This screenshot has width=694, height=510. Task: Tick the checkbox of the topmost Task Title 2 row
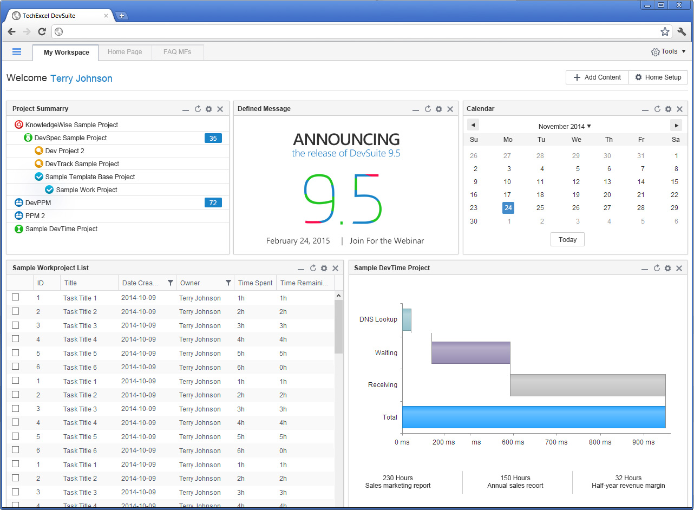[16, 311]
